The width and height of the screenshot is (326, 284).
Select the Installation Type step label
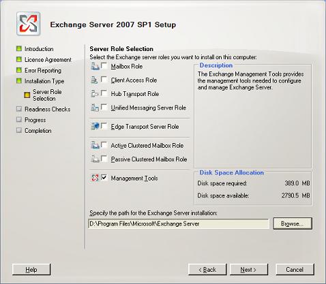44,81
